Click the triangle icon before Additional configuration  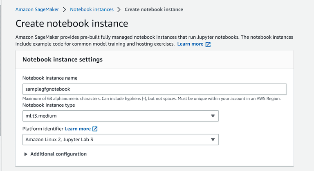pos(26,154)
